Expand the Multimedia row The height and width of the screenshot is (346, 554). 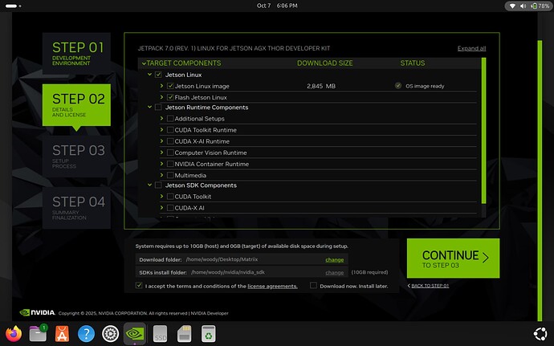[x=161, y=174]
